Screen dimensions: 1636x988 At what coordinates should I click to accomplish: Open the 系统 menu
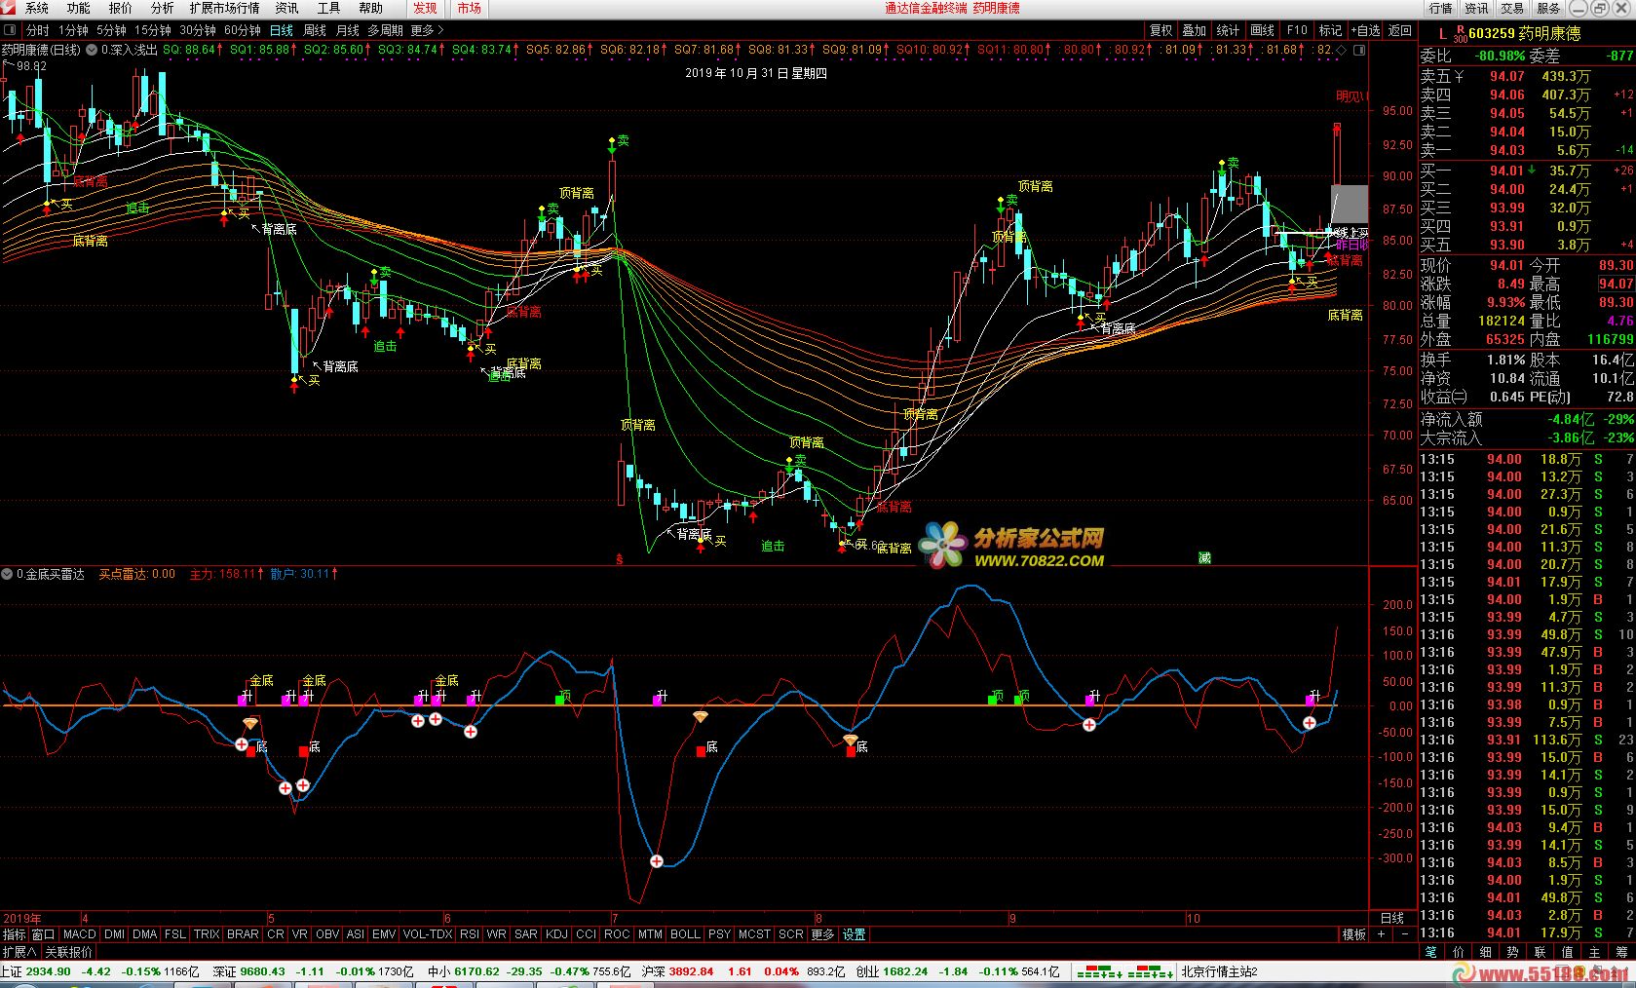(36, 8)
